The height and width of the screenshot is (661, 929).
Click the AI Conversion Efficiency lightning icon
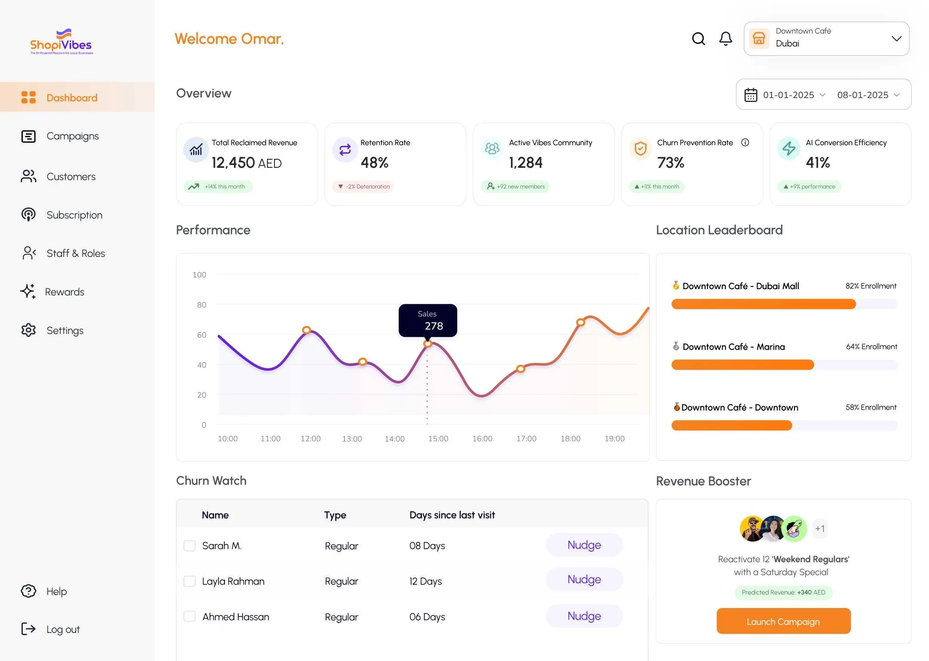click(x=789, y=148)
